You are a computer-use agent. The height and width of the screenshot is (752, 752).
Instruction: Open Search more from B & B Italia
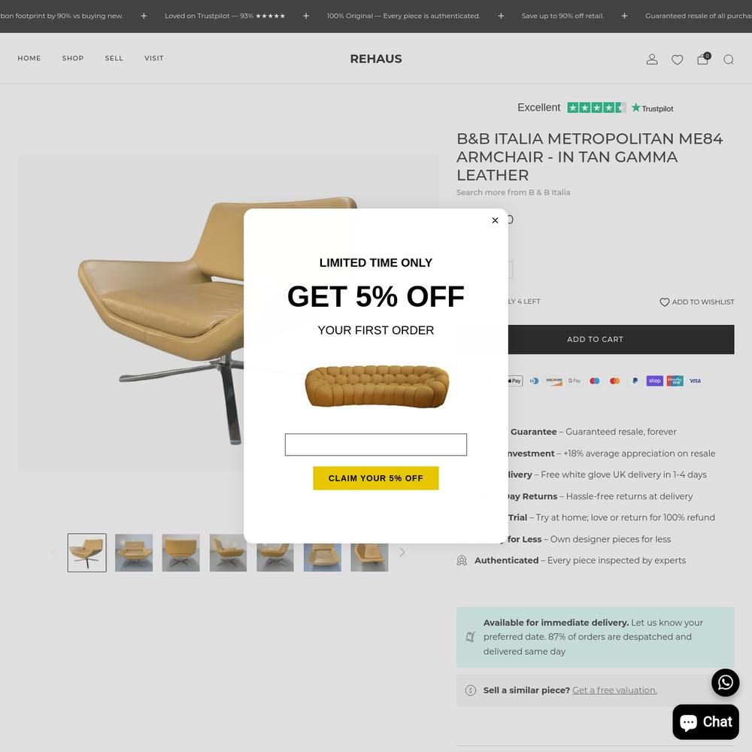coord(513,193)
